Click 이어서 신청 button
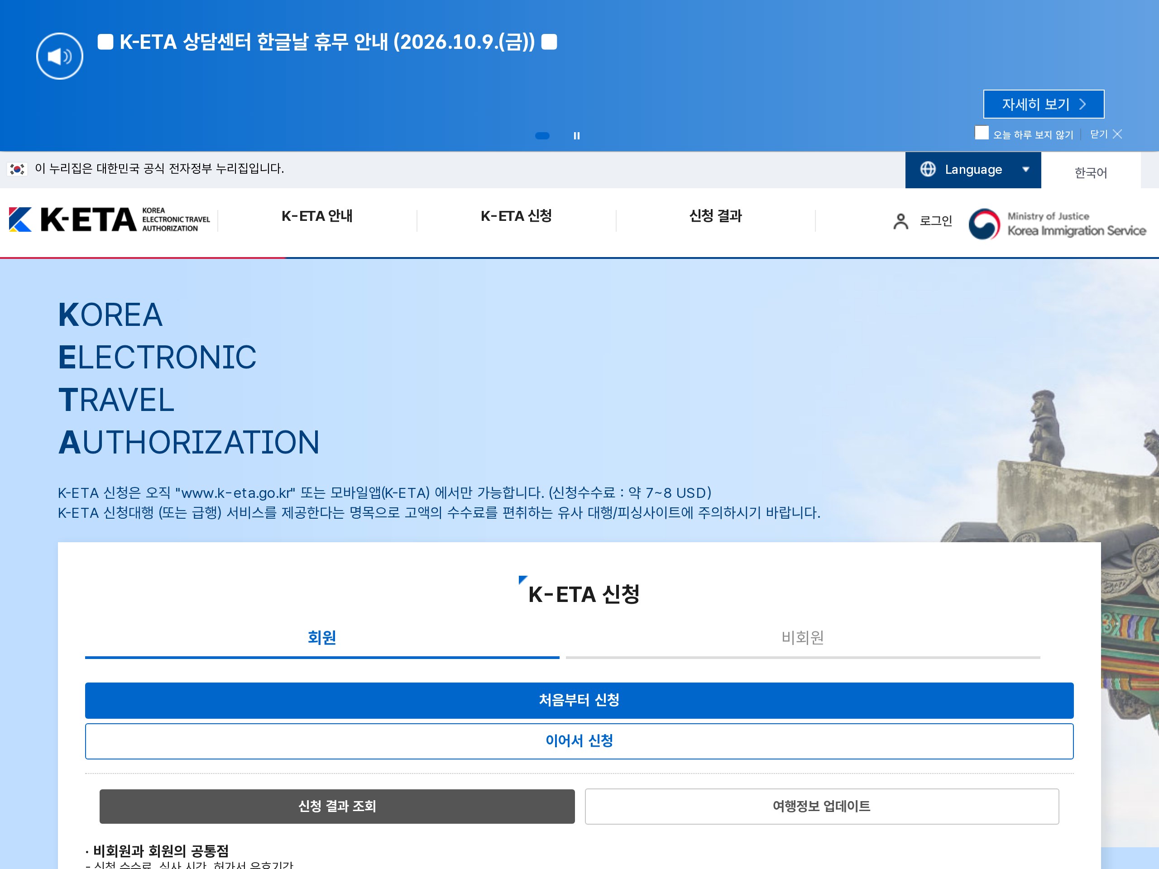Viewport: 1159px width, 869px height. click(x=579, y=740)
